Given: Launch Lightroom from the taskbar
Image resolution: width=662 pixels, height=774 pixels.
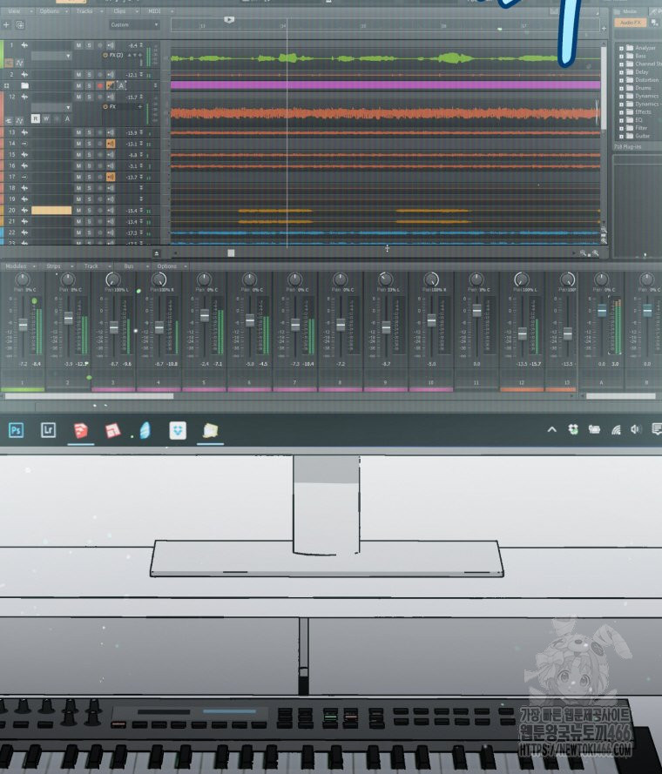Looking at the screenshot, I should click(48, 429).
